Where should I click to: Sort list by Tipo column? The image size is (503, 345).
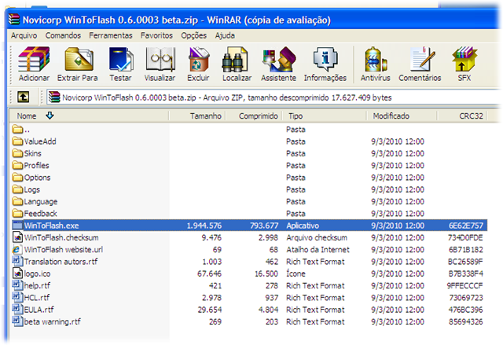tap(325, 116)
